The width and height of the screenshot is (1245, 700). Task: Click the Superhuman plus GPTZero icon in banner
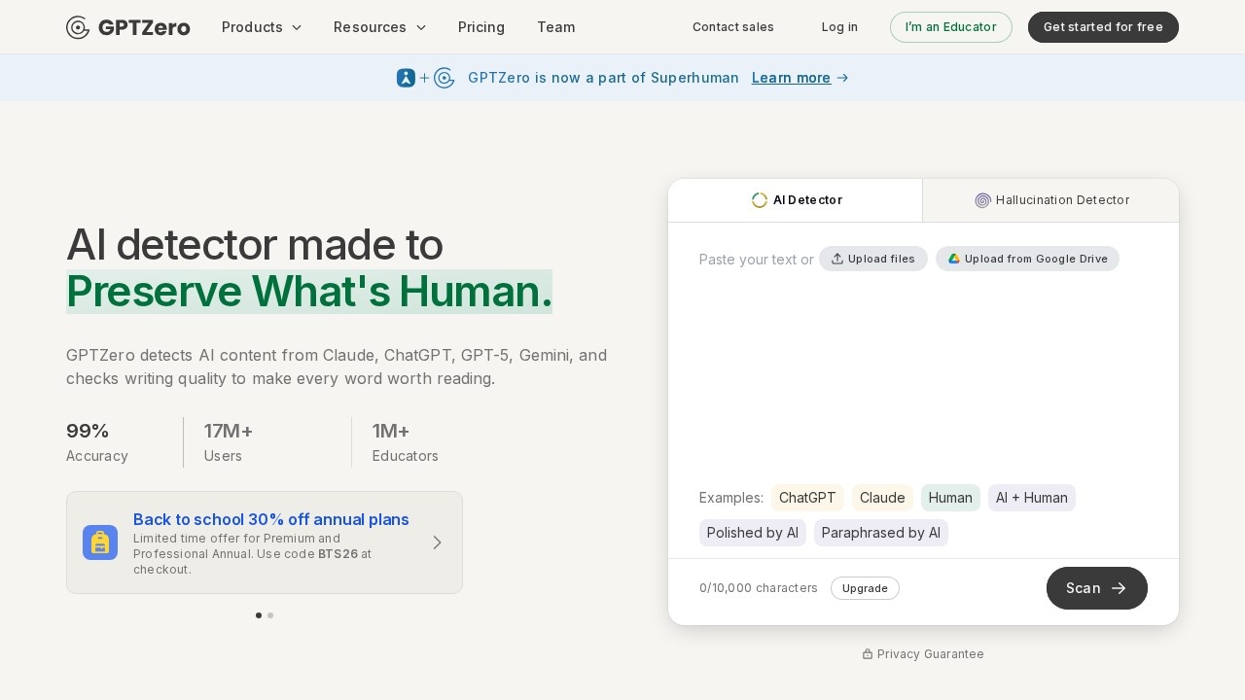[426, 78]
